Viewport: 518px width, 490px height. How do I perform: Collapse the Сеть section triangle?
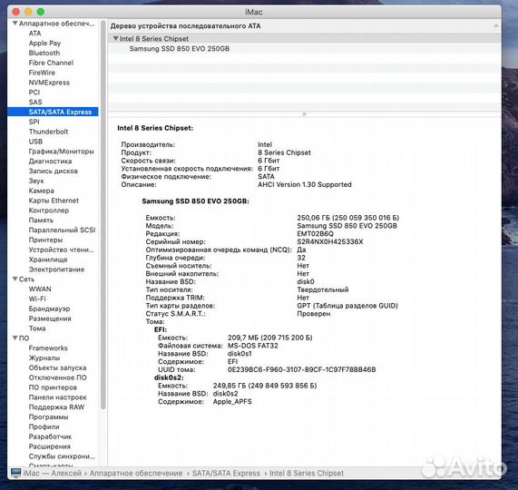pyautogui.click(x=15, y=279)
